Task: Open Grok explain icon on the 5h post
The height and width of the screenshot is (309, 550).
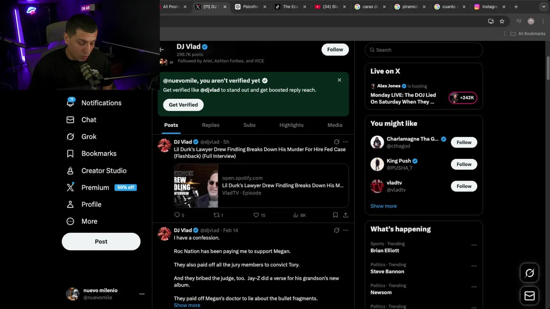Action: [x=337, y=142]
